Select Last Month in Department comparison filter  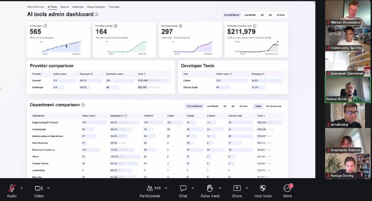(x=213, y=106)
